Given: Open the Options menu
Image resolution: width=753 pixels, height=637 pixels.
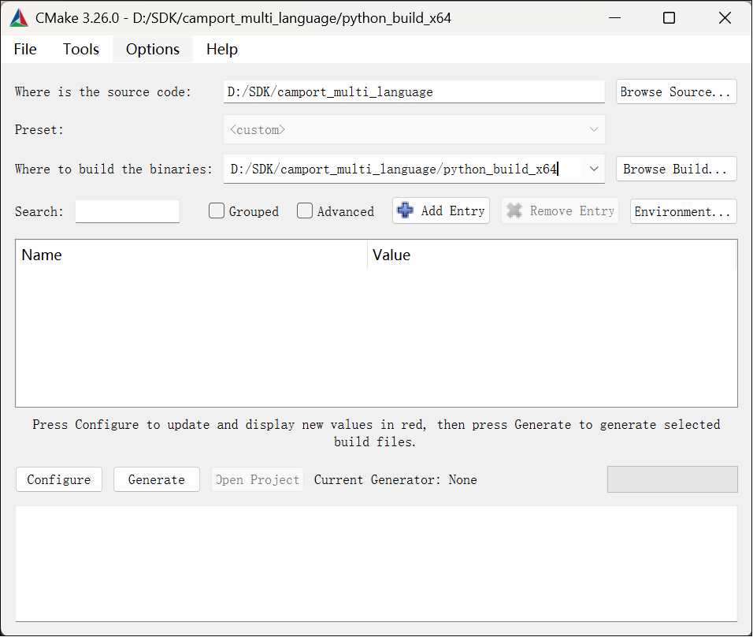Looking at the screenshot, I should coord(153,49).
